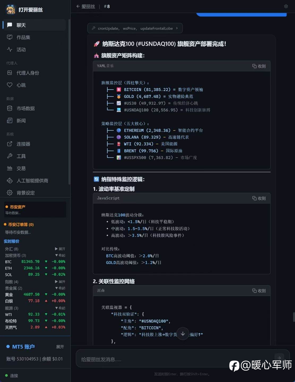
Task: Click the back arrow next to 爱丽丝
Action: coord(78,6)
